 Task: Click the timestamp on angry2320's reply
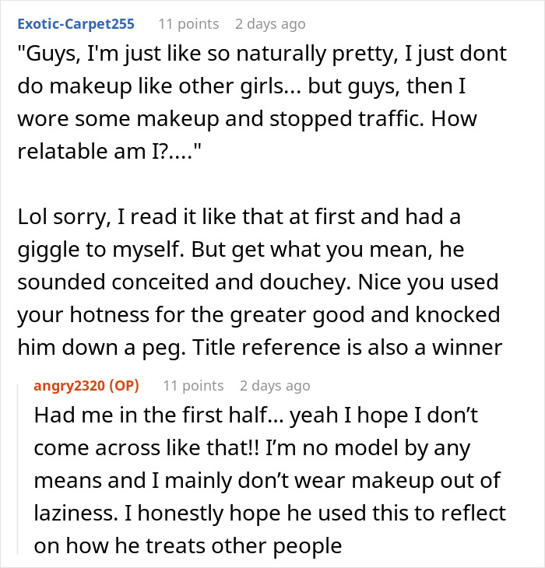275,386
